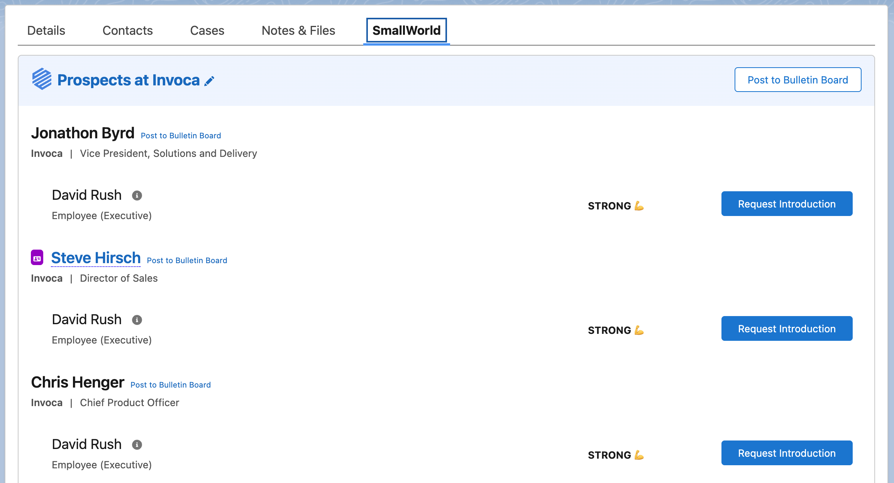894x483 pixels.
Task: Click the header Post to Bulletin Board button
Action: (797, 80)
